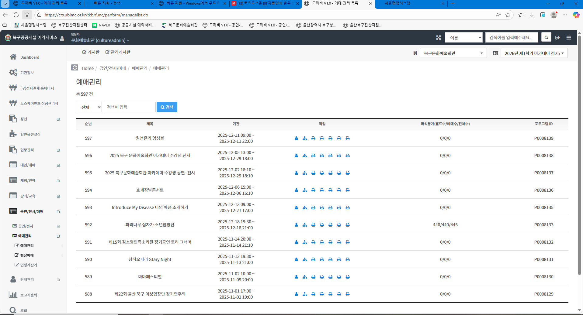The image size is (583, 315).
Task: Click the logout icon in top bar
Action: click(557, 38)
